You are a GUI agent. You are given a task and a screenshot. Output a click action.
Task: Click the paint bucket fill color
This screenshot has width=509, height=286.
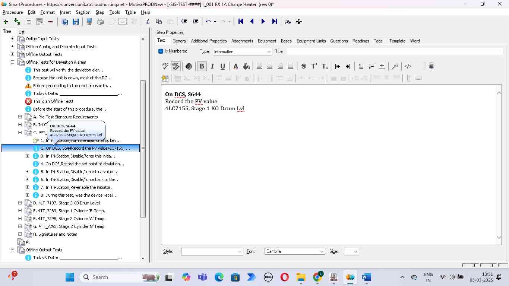246,66
